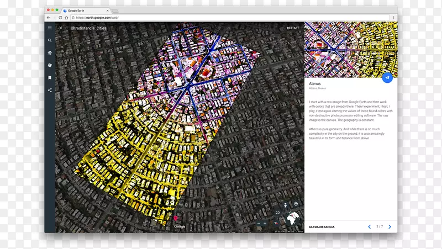
Task: Open Chrome's three-dot menu
Action: pyautogui.click(x=393, y=18)
